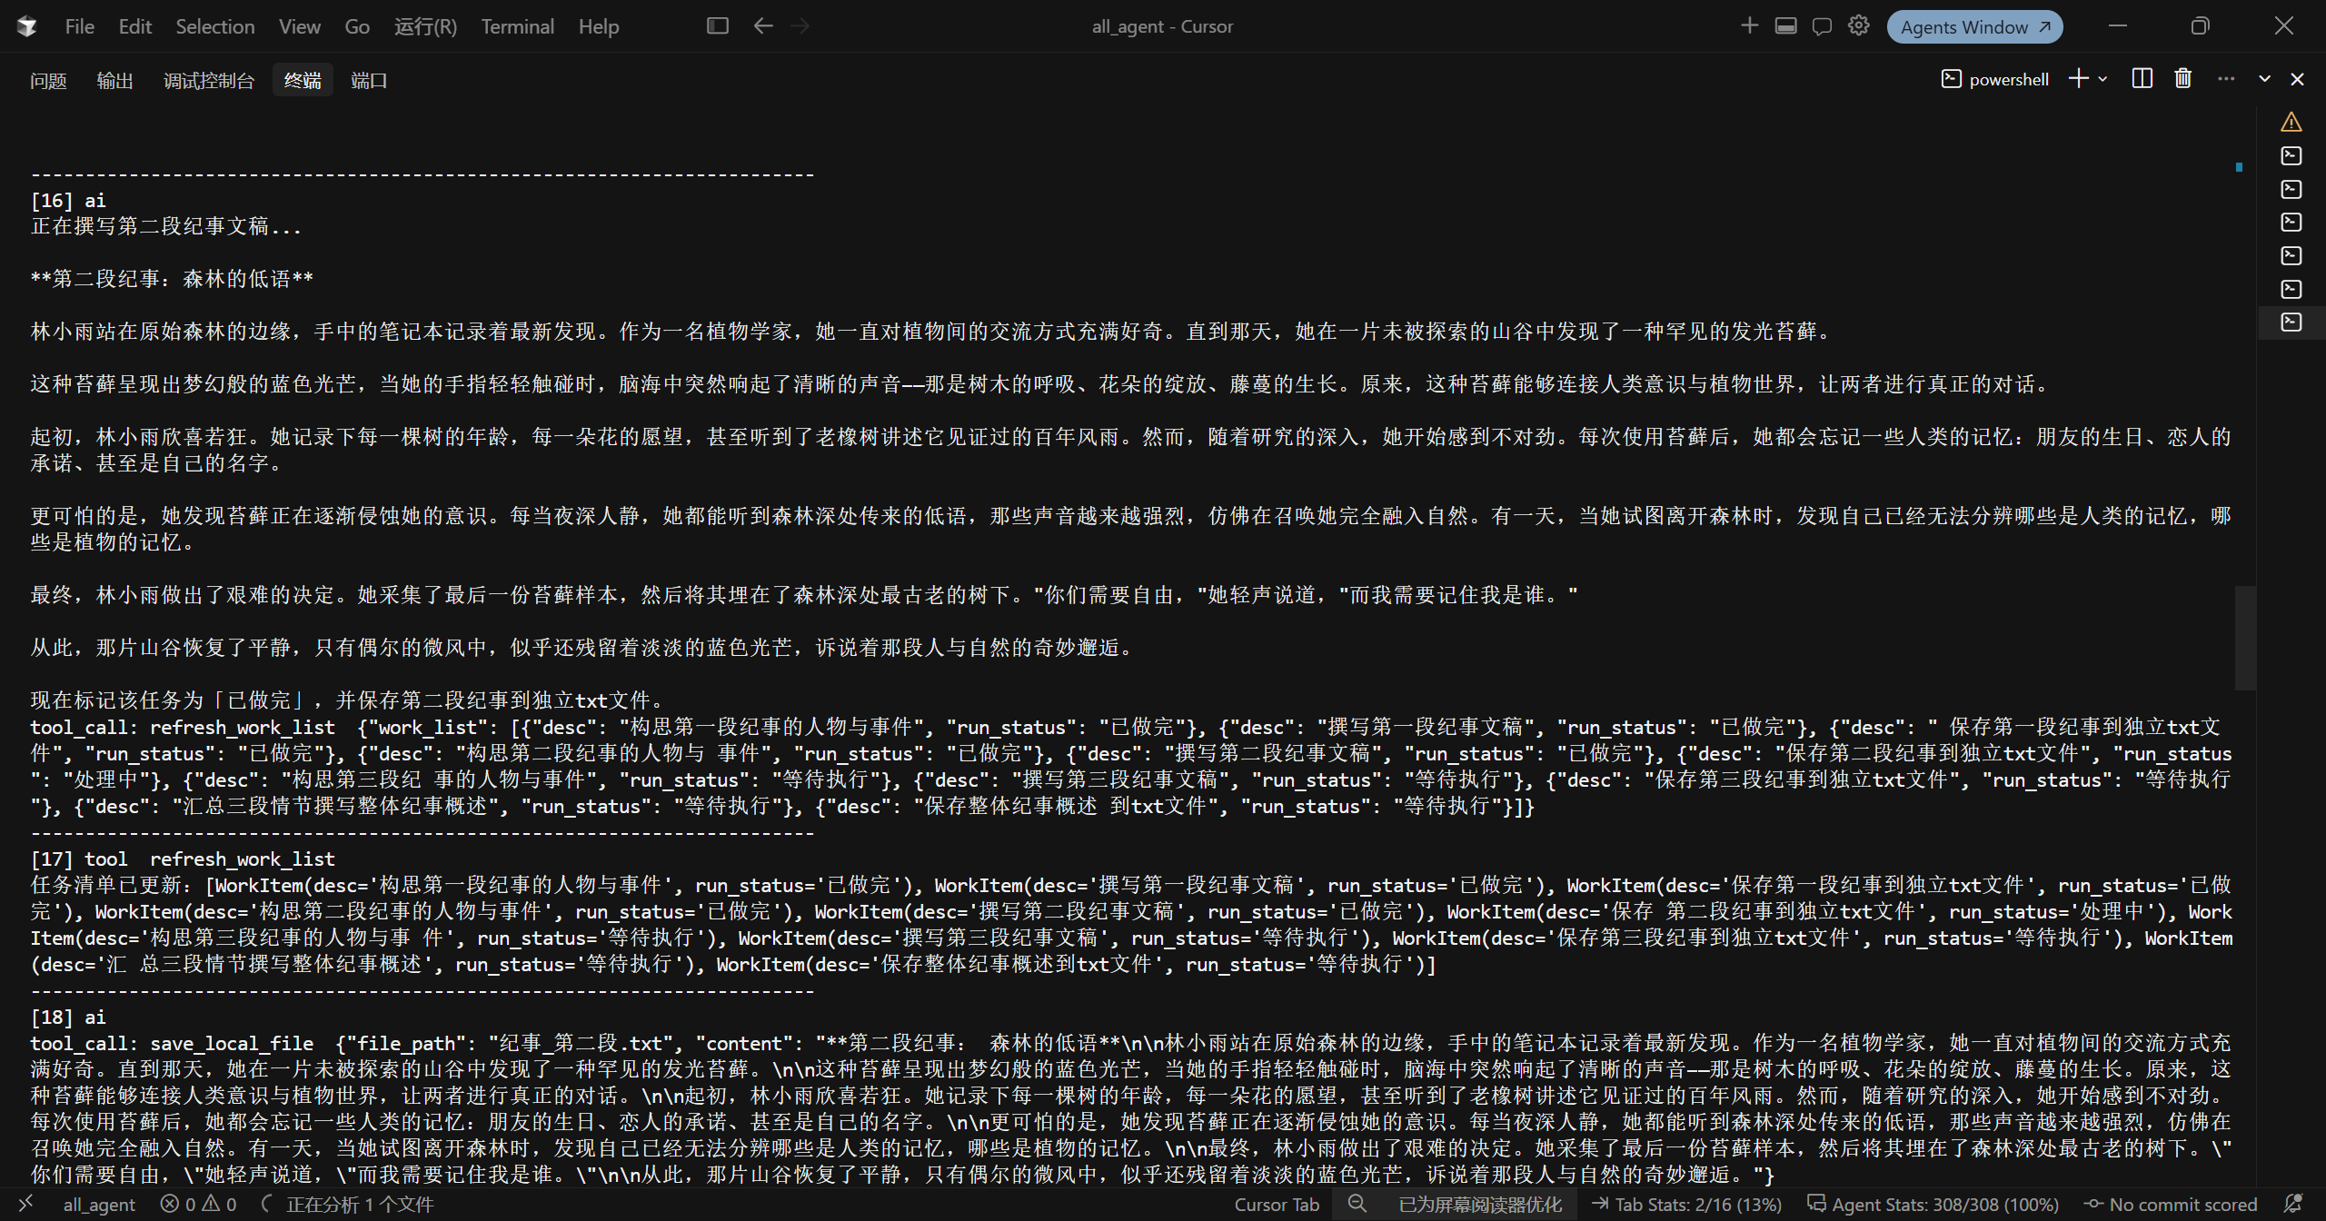Open the Go menu

[x=357, y=27]
